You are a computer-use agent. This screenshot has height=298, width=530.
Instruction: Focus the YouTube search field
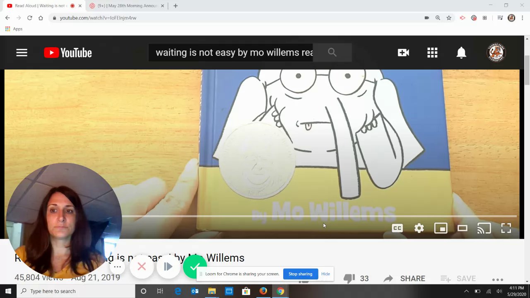[x=231, y=53]
